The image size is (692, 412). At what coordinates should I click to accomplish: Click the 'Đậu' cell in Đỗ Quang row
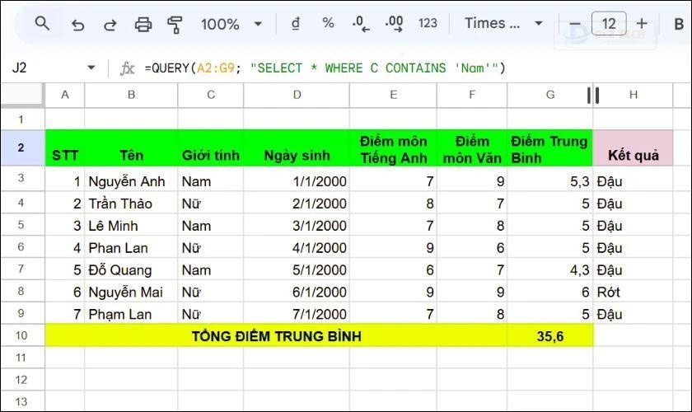click(634, 269)
